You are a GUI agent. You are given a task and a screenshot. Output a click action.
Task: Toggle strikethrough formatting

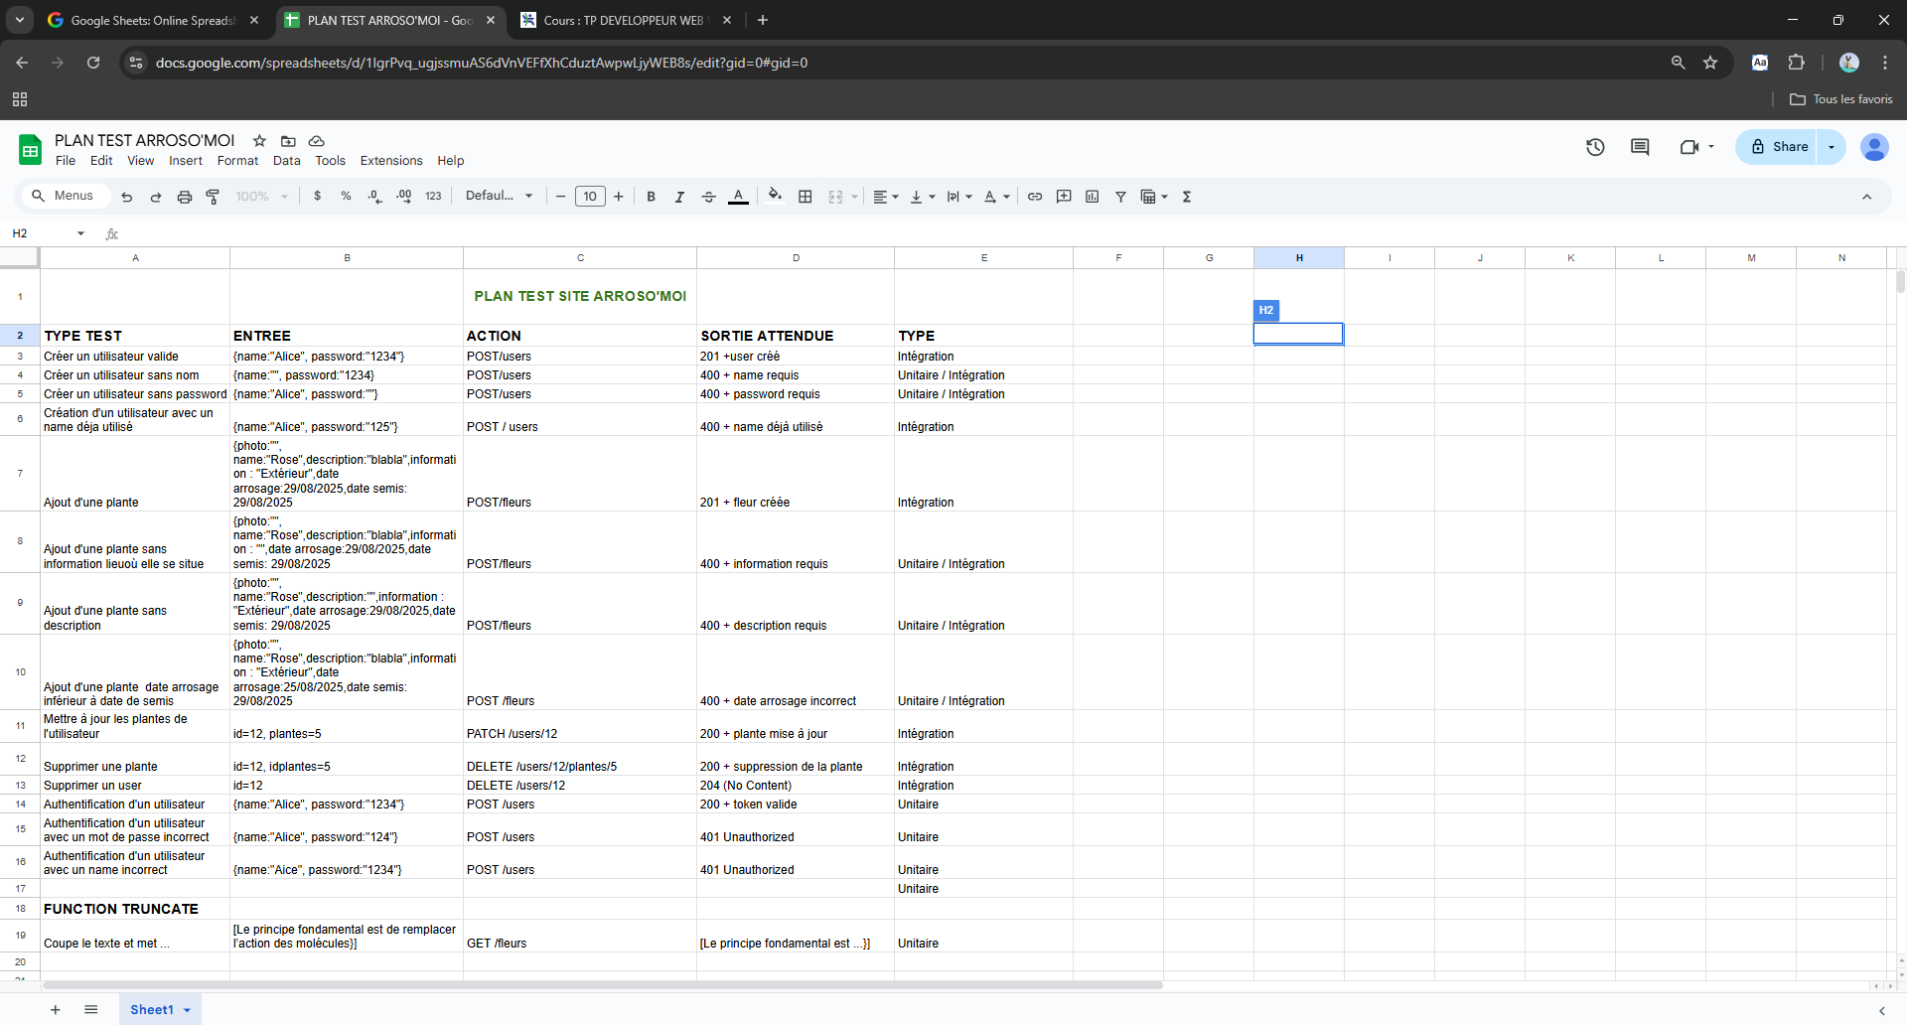[708, 197]
